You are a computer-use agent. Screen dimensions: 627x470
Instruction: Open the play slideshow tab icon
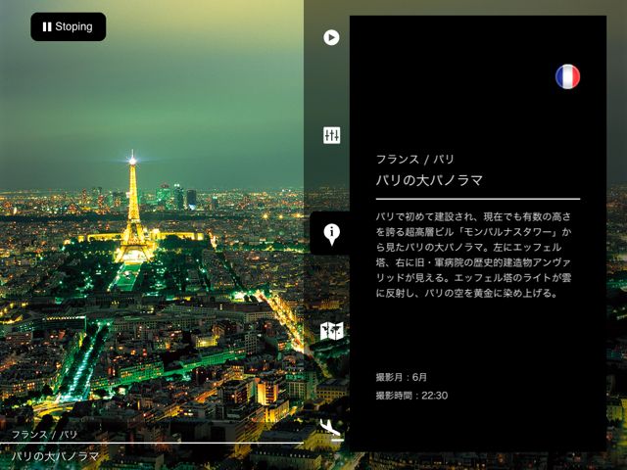(x=331, y=37)
